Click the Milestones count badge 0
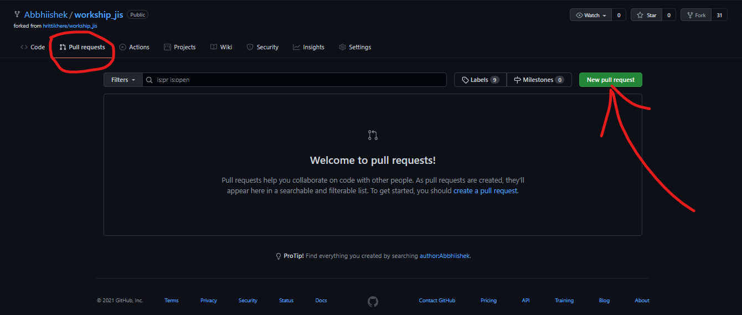The height and width of the screenshot is (315, 742). click(560, 80)
